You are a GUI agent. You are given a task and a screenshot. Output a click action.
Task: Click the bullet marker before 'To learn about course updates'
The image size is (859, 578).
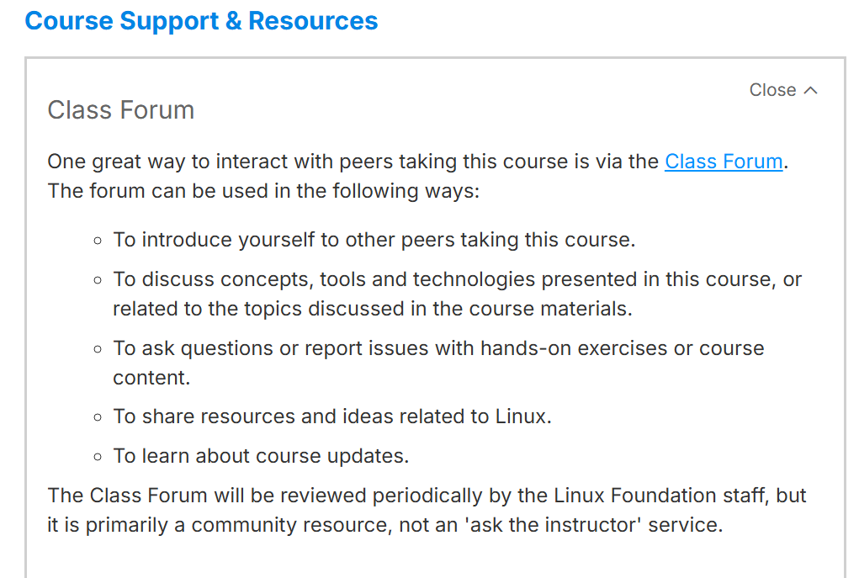click(x=98, y=457)
